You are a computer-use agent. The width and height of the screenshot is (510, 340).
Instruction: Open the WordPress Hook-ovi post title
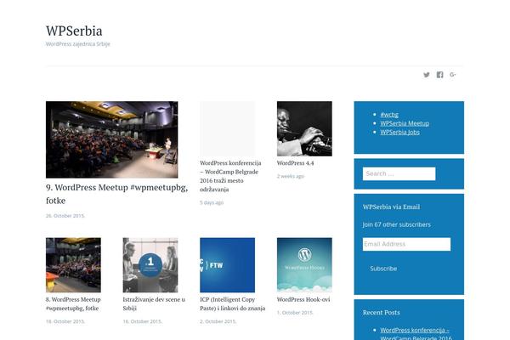303,299
